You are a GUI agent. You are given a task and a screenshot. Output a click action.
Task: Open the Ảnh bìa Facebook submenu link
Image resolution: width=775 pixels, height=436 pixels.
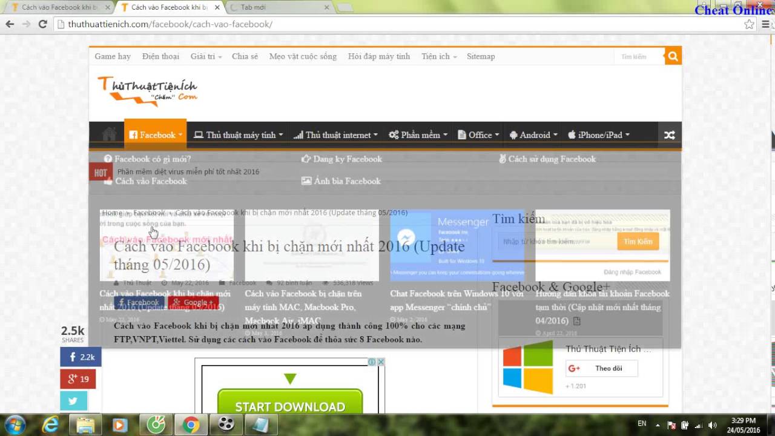point(341,180)
